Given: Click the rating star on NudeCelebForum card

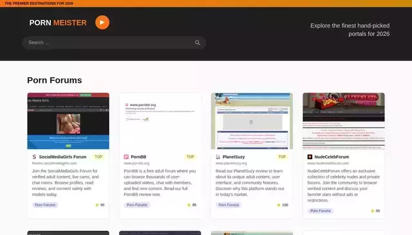Looking at the screenshot, I should coord(372,211).
